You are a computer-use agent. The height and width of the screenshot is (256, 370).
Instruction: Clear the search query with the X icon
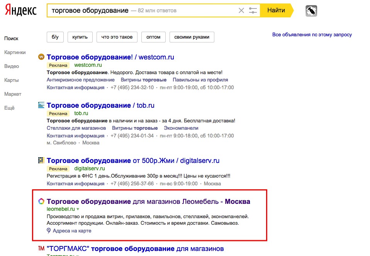pyautogui.click(x=241, y=10)
